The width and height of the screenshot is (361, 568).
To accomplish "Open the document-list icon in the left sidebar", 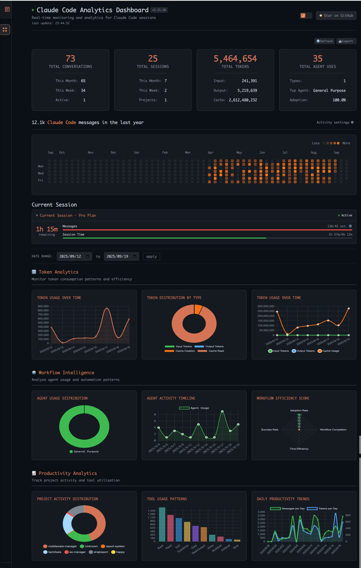I will tap(7, 9).
